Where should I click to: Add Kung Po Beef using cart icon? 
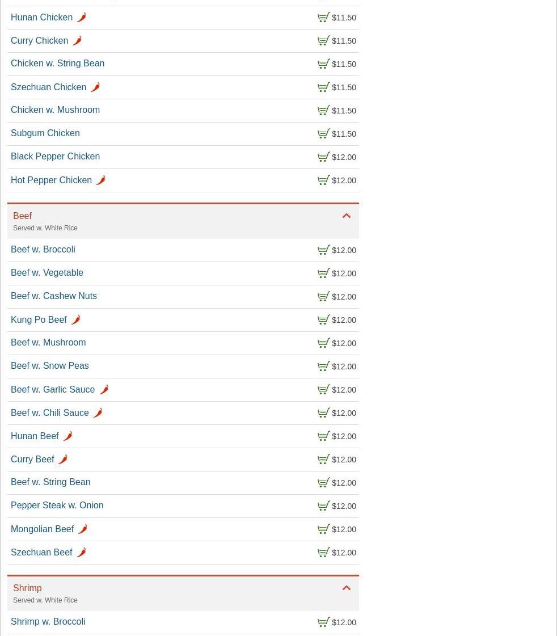pos(323,320)
